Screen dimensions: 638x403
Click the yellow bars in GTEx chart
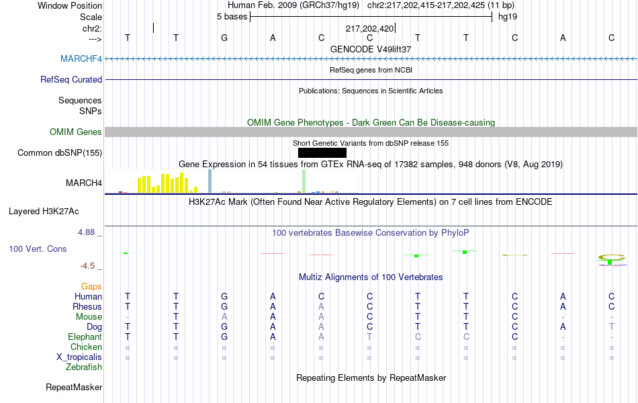coord(168,183)
